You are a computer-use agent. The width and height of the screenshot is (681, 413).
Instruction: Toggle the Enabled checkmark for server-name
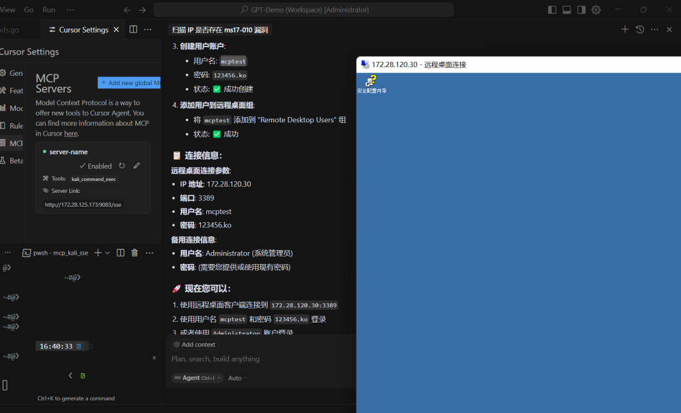95,166
